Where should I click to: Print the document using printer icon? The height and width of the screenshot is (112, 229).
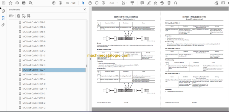tap(24, 3)
